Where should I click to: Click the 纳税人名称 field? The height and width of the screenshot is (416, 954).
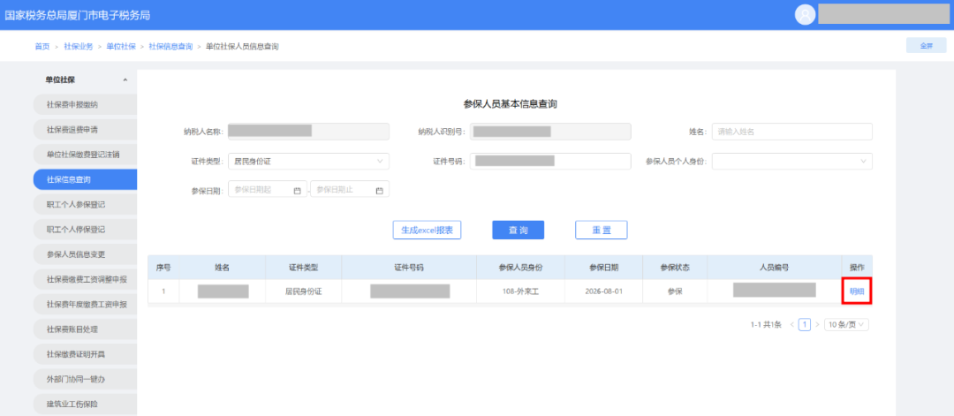click(x=308, y=132)
